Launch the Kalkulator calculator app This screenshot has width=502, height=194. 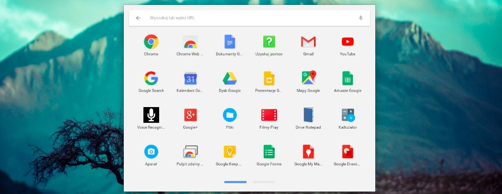coord(348,115)
